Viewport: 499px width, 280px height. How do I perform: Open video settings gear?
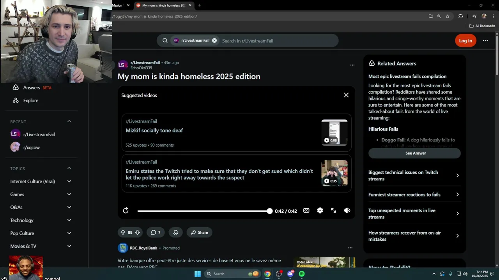tap(320, 210)
